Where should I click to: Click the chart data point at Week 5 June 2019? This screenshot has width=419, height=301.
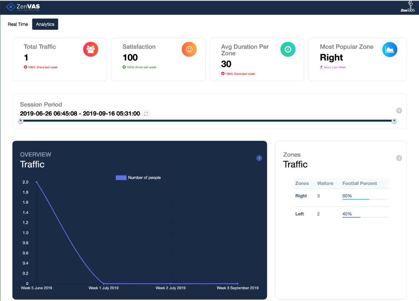coord(37,182)
